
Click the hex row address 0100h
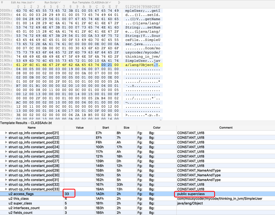coord(6,23)
